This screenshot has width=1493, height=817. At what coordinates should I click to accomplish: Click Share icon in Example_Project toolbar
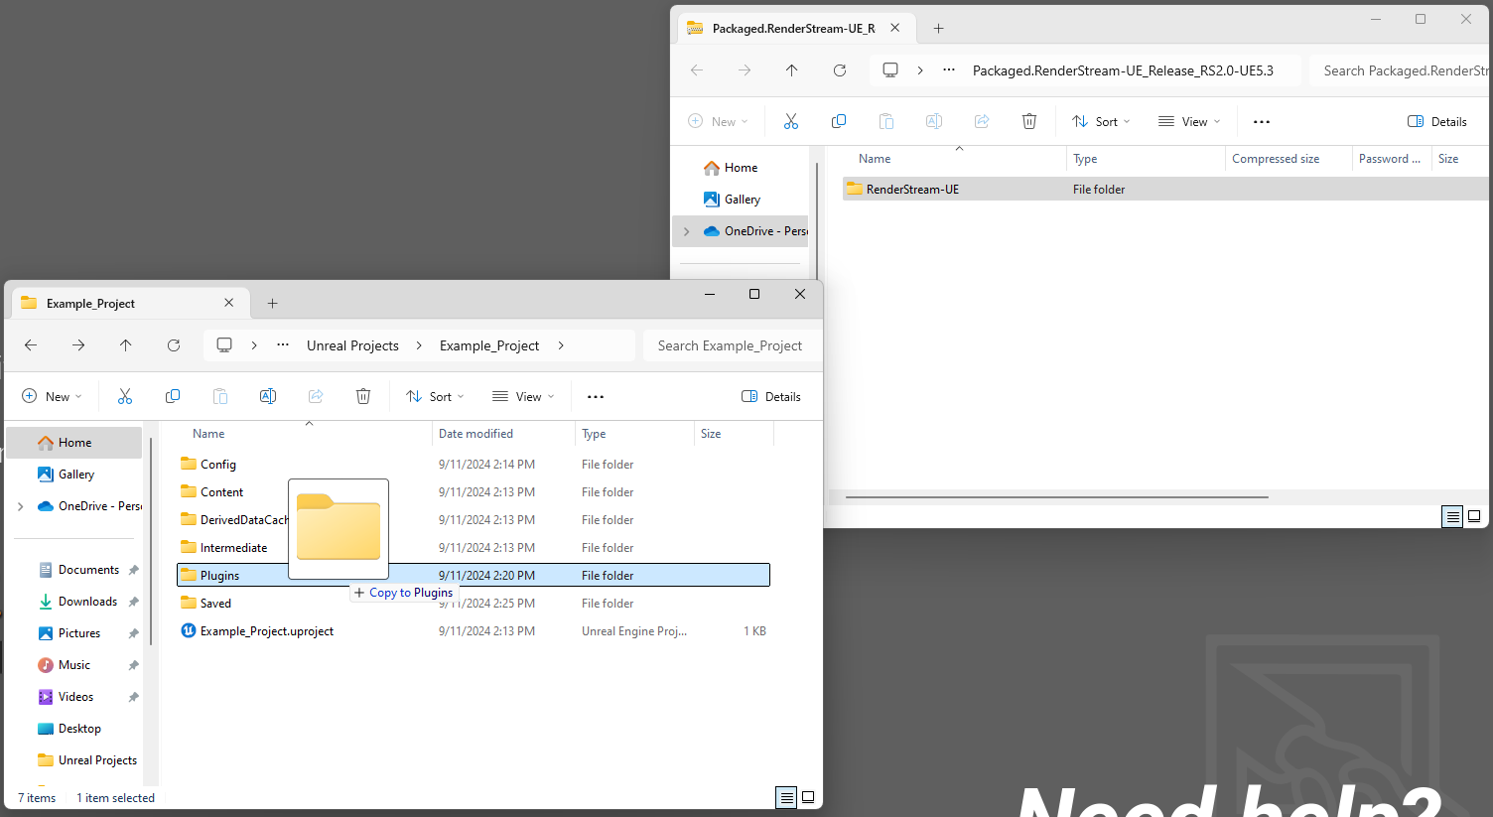pyautogui.click(x=316, y=396)
